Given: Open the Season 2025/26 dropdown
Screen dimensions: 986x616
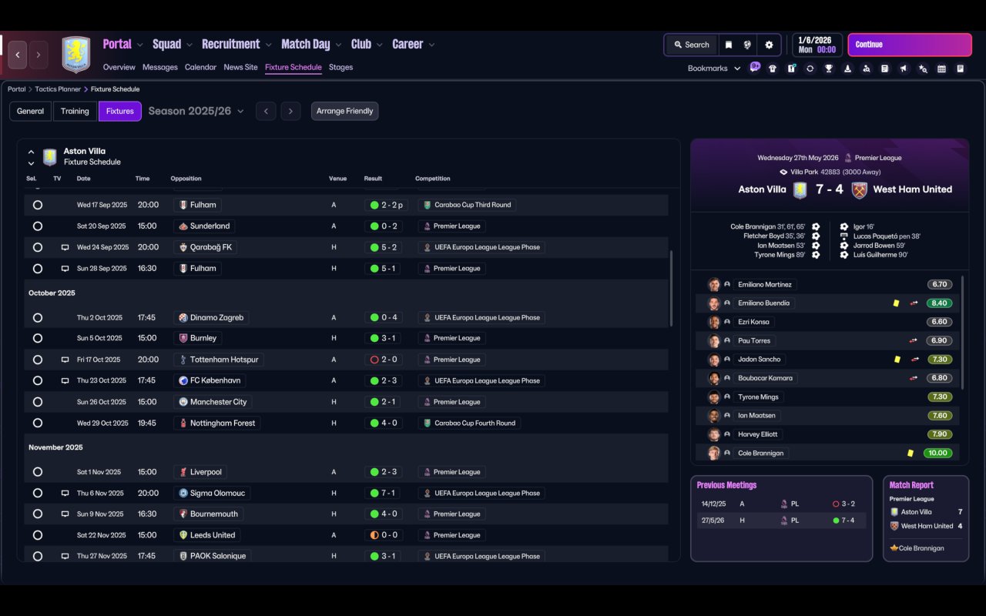Looking at the screenshot, I should click(x=196, y=112).
